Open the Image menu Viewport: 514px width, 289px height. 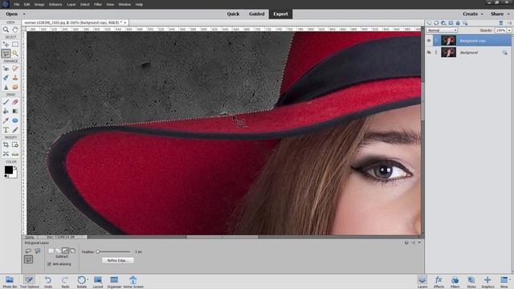(x=39, y=5)
